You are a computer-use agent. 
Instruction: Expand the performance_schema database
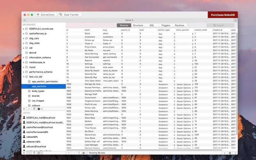click(23, 72)
